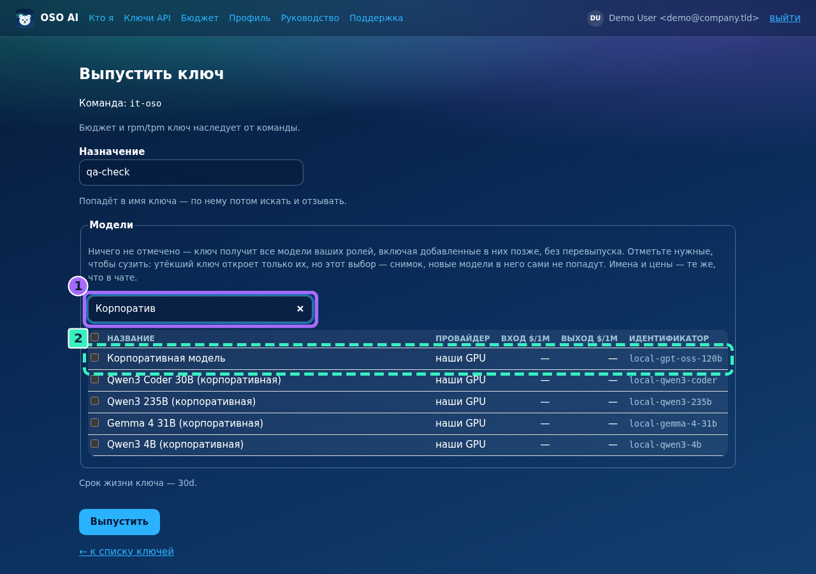The width and height of the screenshot is (816, 574).
Task: Click identifier local-qwen3-coder
Action: [673, 380]
